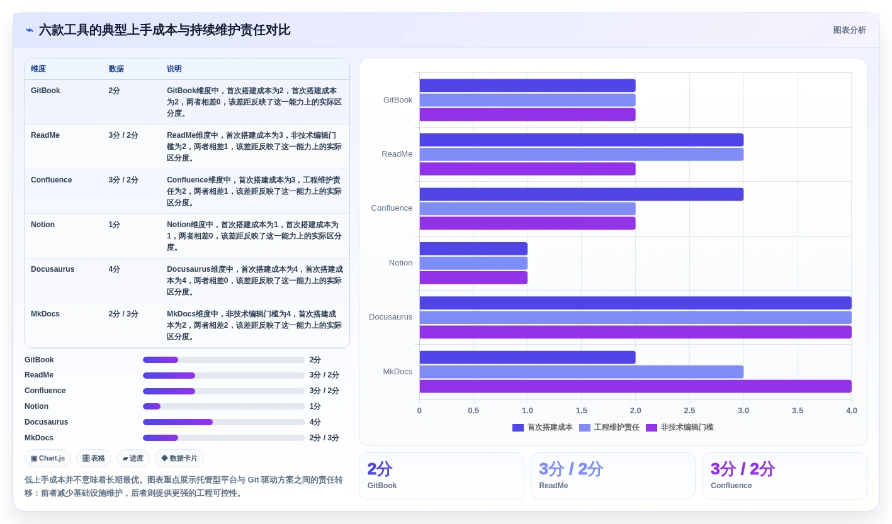Click the 2分 / 3分 value in MkDocs table row

[123, 314]
